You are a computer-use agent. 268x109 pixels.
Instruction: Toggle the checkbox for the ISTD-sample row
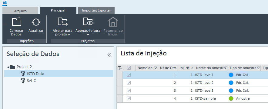[129, 98]
